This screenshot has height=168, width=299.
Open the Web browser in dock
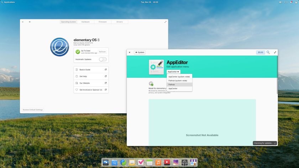pyautogui.click(x=123, y=162)
